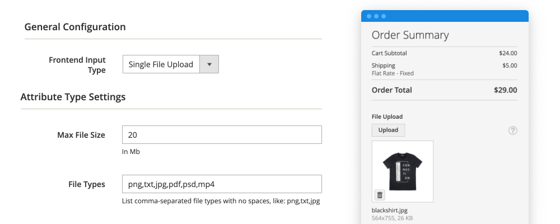560x224 pixels.
Task: Click into the File Types text field
Action: pyautogui.click(x=221, y=184)
